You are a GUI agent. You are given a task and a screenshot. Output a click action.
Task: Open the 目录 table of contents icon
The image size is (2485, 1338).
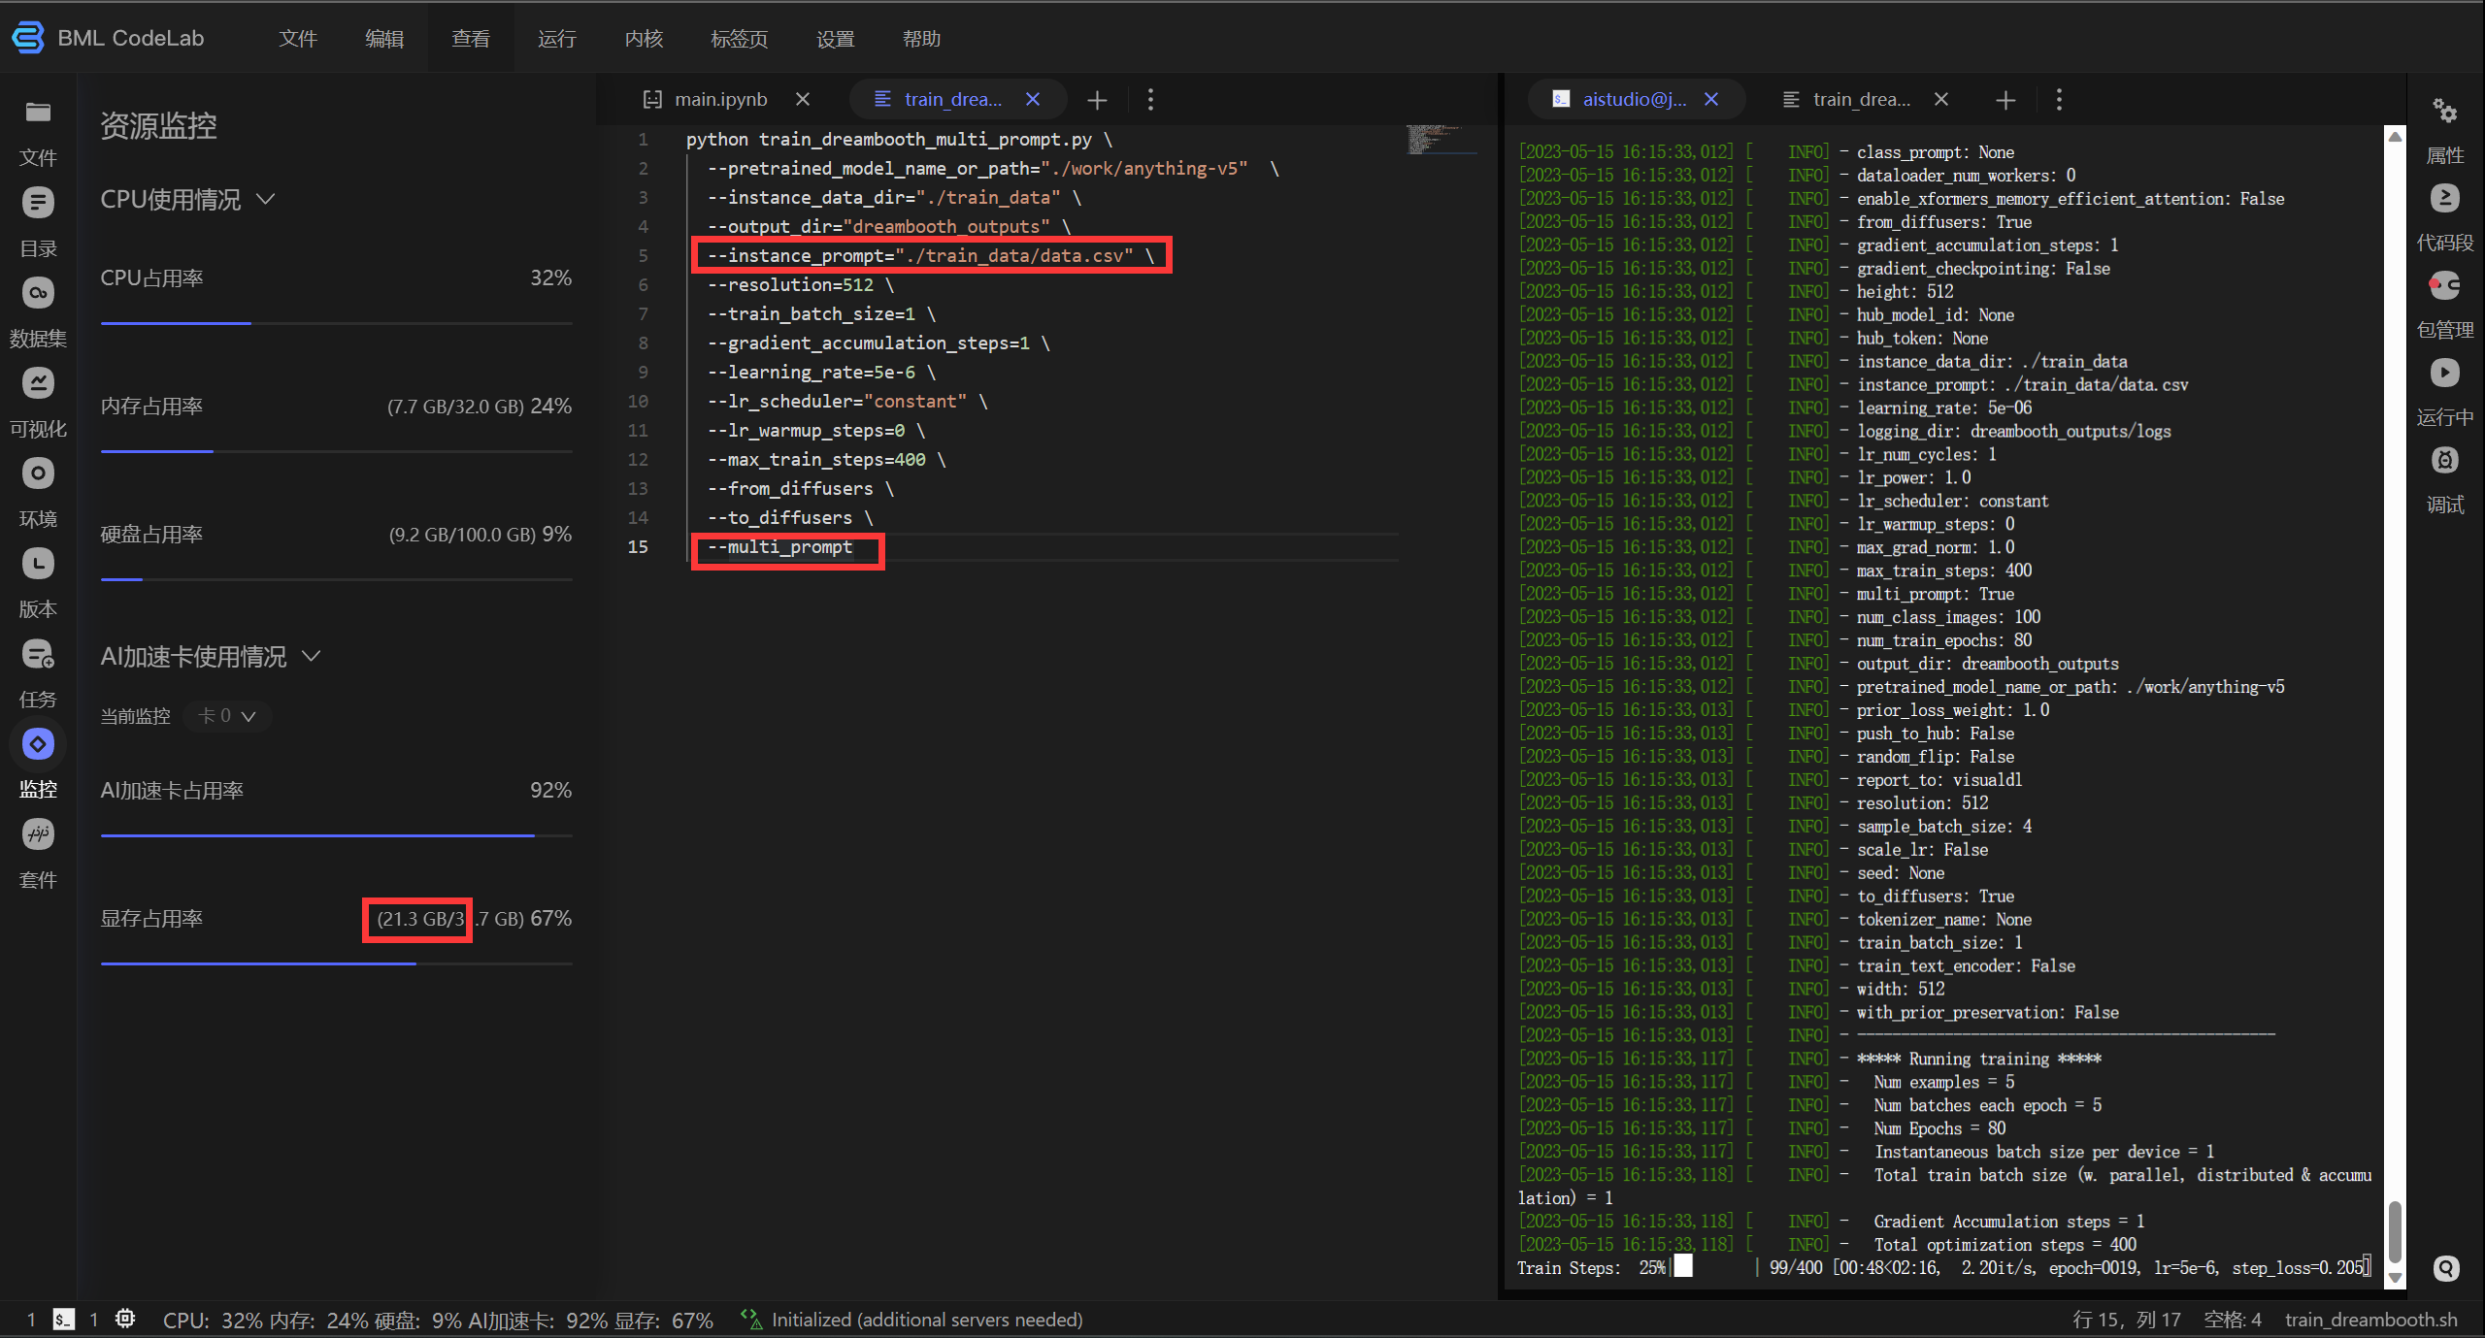[38, 203]
